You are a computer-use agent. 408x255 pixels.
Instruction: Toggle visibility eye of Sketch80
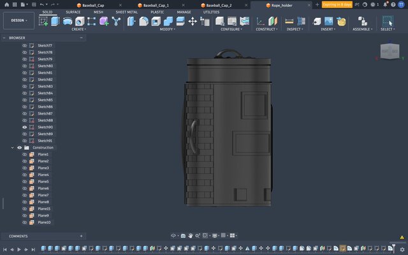24,66
